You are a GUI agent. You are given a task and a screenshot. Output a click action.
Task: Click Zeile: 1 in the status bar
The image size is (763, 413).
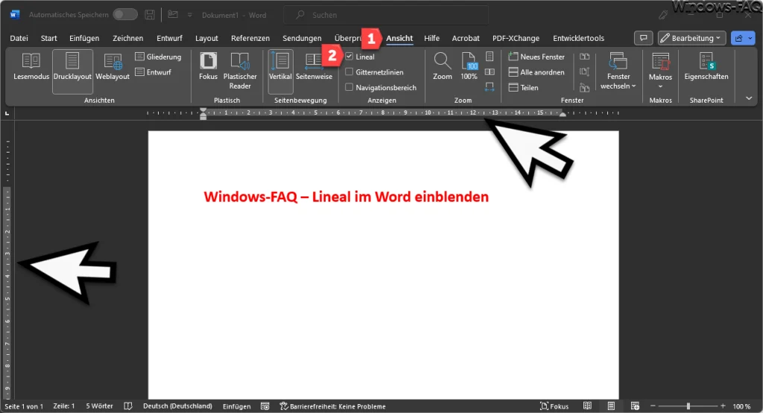pos(64,406)
